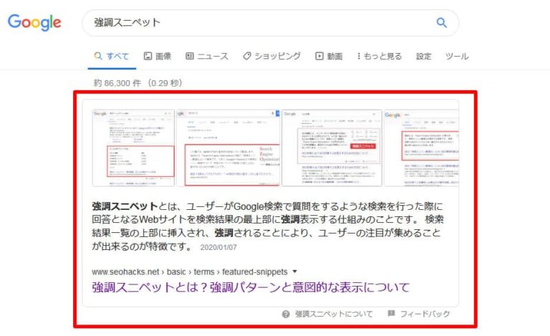This screenshot has height=336, width=550.
Task: Click the help icon beside 強調スニペットについて
Action: point(286,314)
